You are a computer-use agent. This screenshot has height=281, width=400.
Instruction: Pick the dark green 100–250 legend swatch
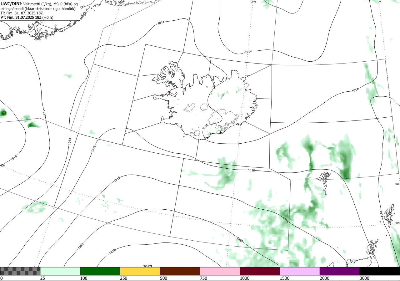point(100,271)
